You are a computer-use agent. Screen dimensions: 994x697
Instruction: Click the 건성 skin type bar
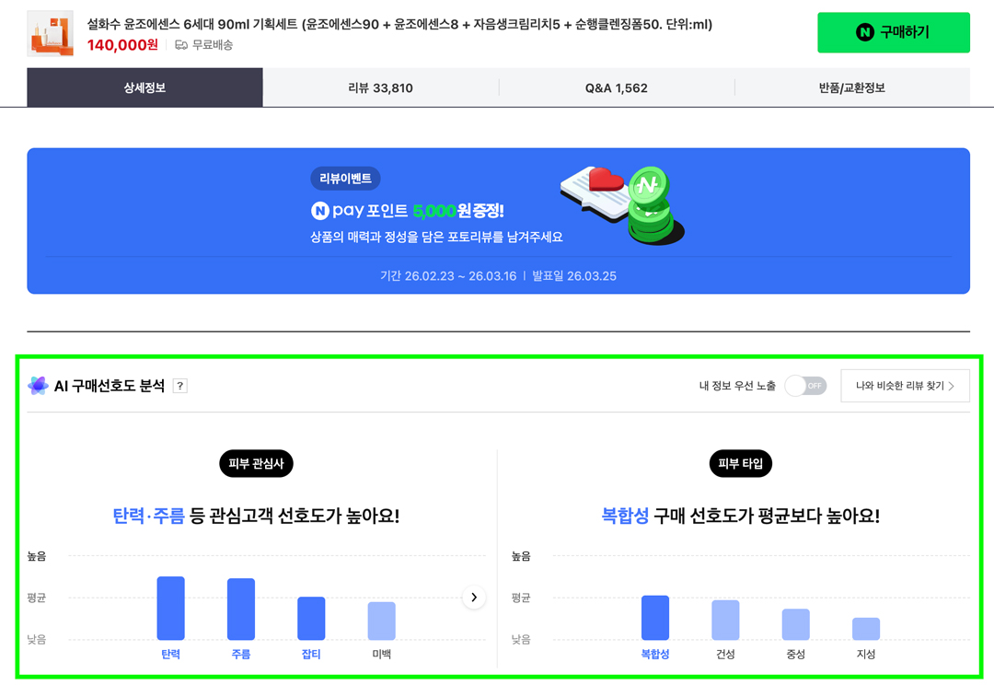coord(725,620)
